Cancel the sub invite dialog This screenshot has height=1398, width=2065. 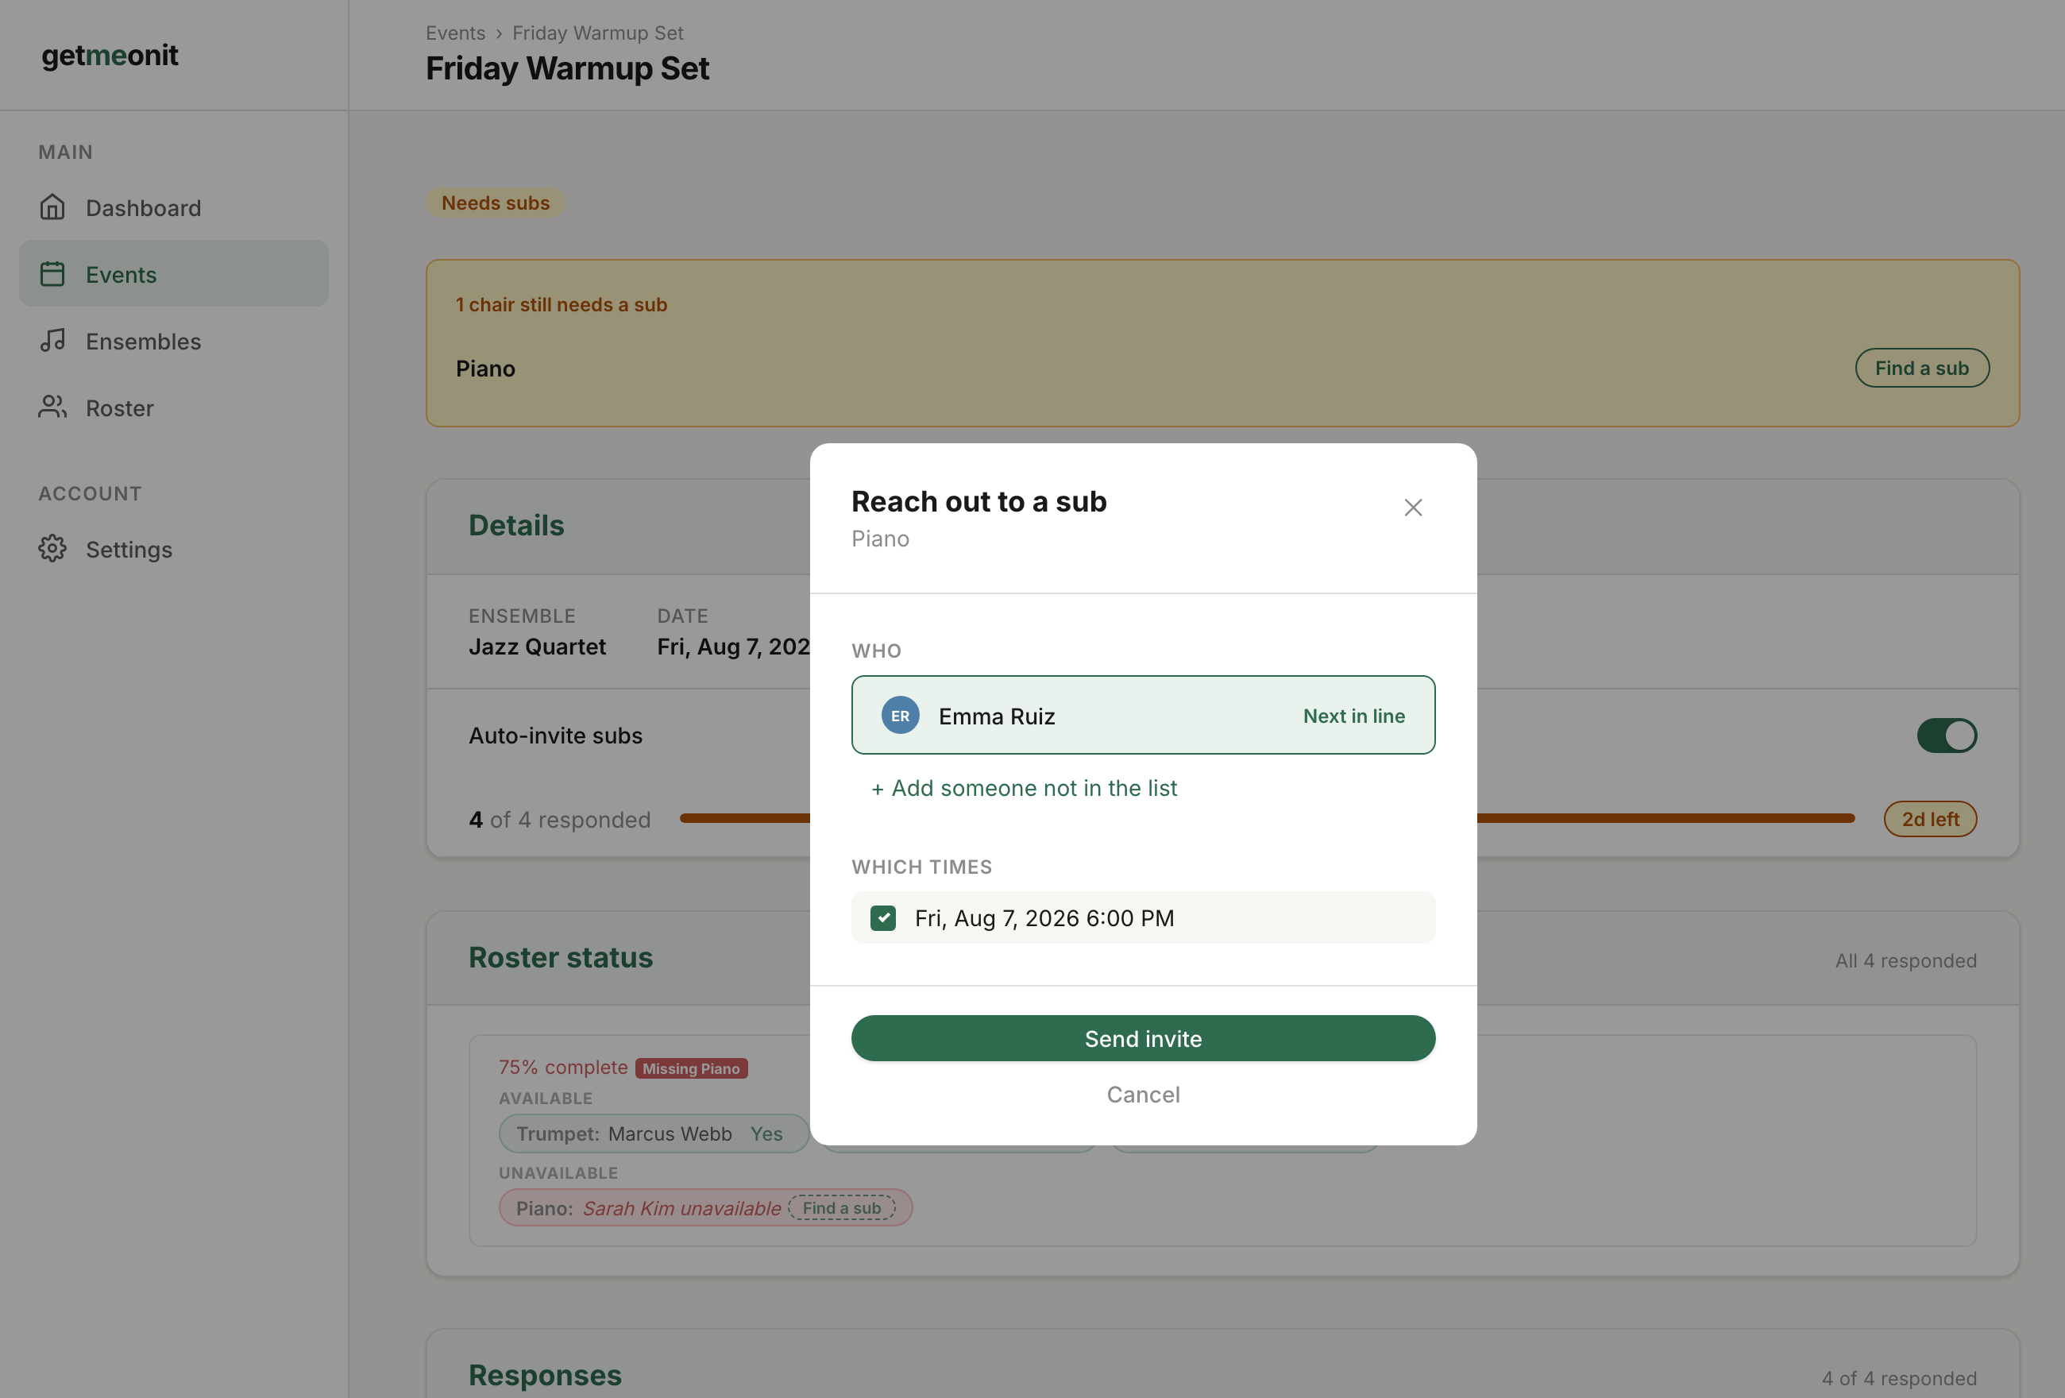click(x=1143, y=1094)
